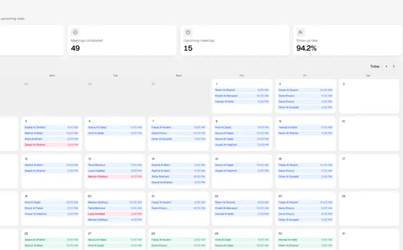The height and width of the screenshot is (250, 403).
Task: Open green Noura Al Falasi meeting on day 27
Action: 115,240
